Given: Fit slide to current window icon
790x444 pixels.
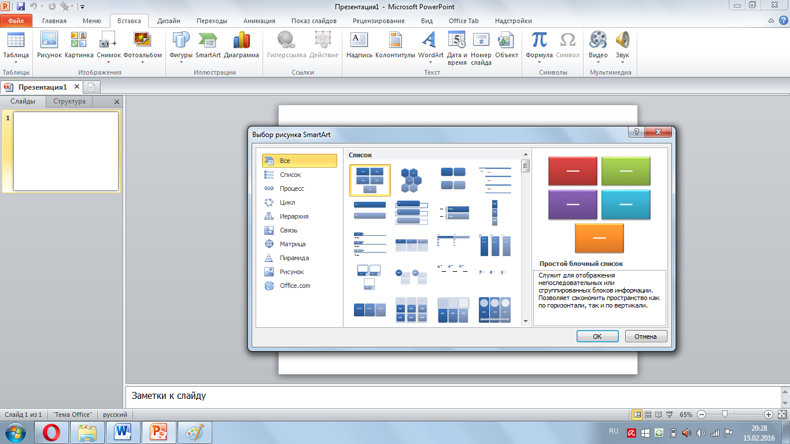Looking at the screenshot, I should point(782,415).
